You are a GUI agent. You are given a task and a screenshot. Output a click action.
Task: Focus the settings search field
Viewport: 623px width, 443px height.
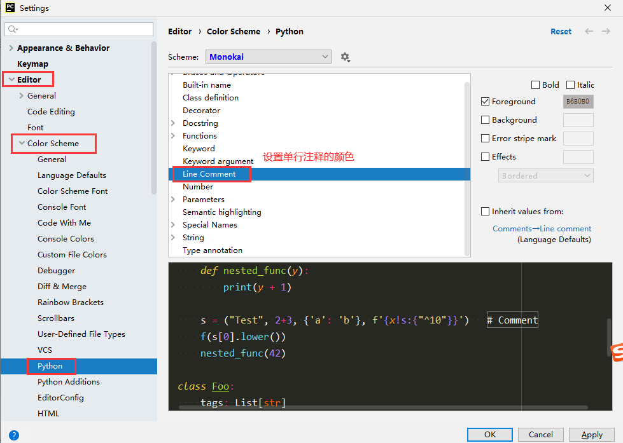(x=79, y=29)
